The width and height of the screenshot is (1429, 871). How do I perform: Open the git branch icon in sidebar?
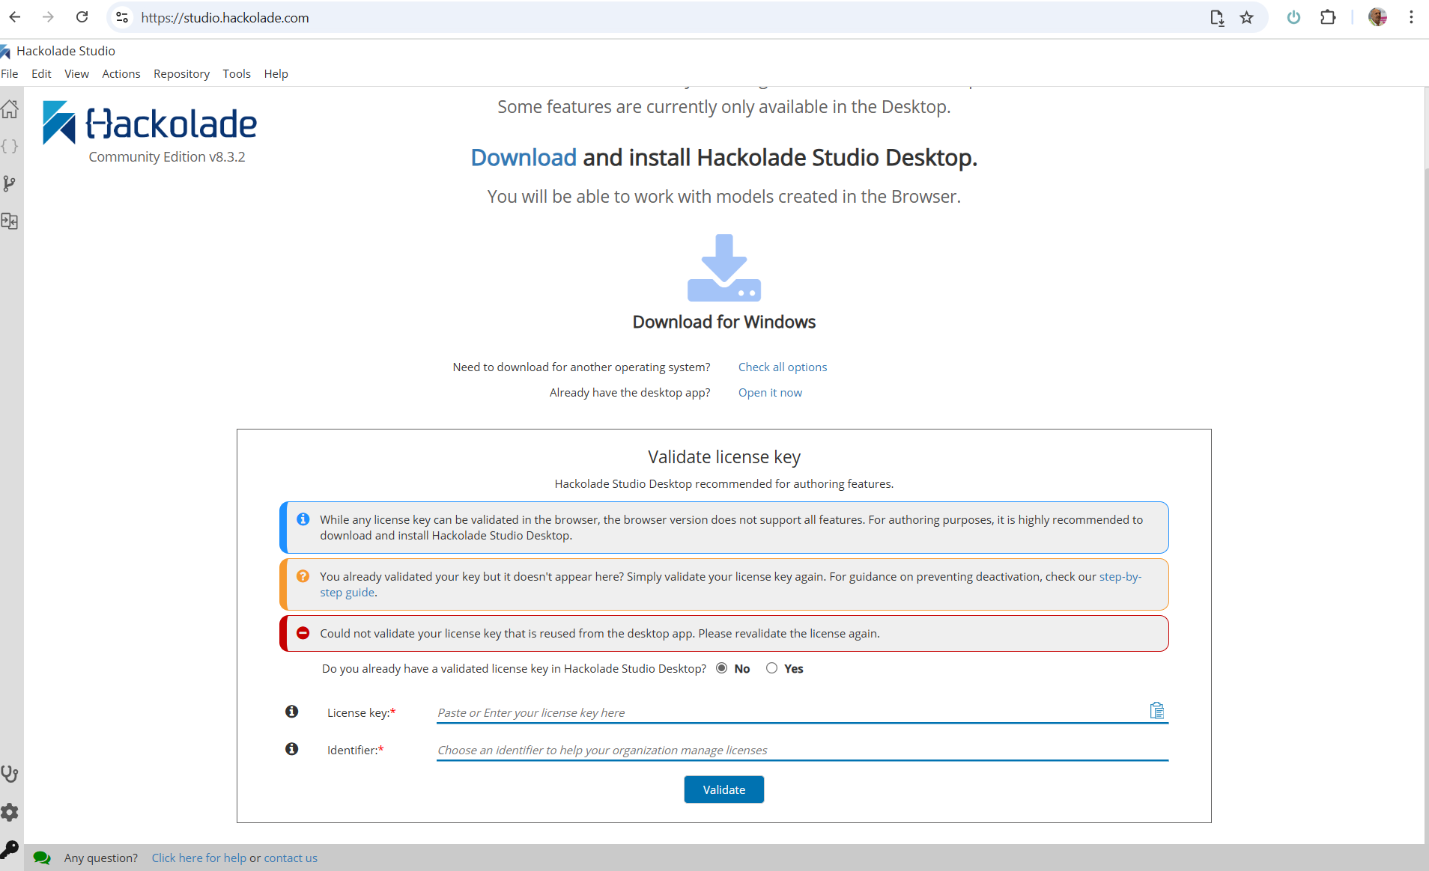(10, 183)
